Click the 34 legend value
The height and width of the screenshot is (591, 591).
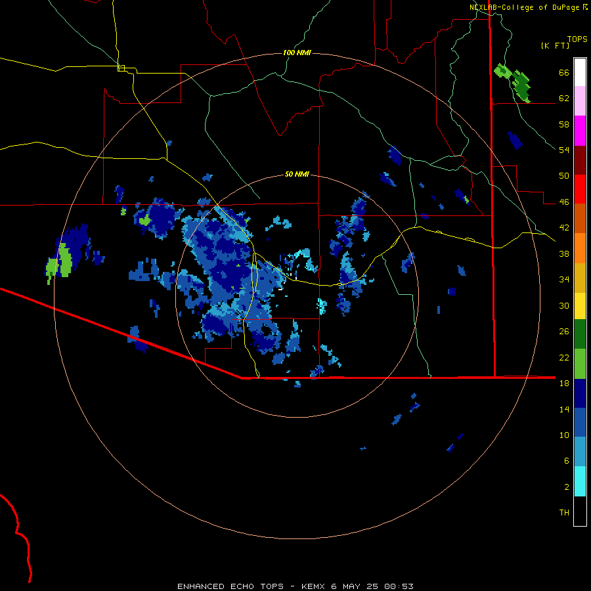(564, 280)
